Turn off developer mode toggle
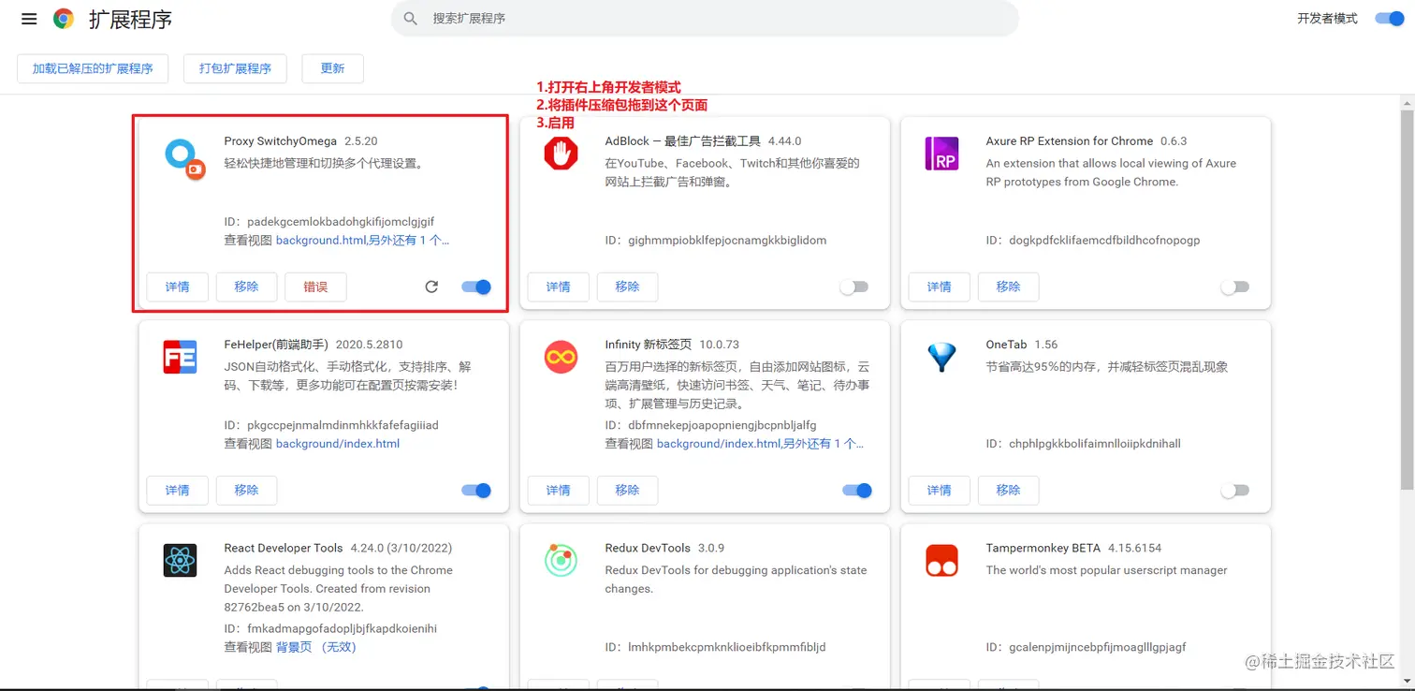 [1390, 19]
